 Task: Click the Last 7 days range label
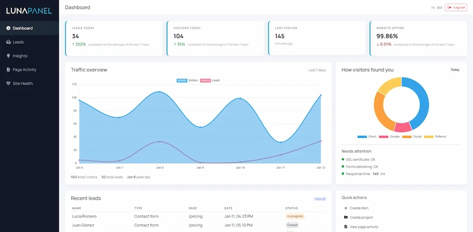317,70
